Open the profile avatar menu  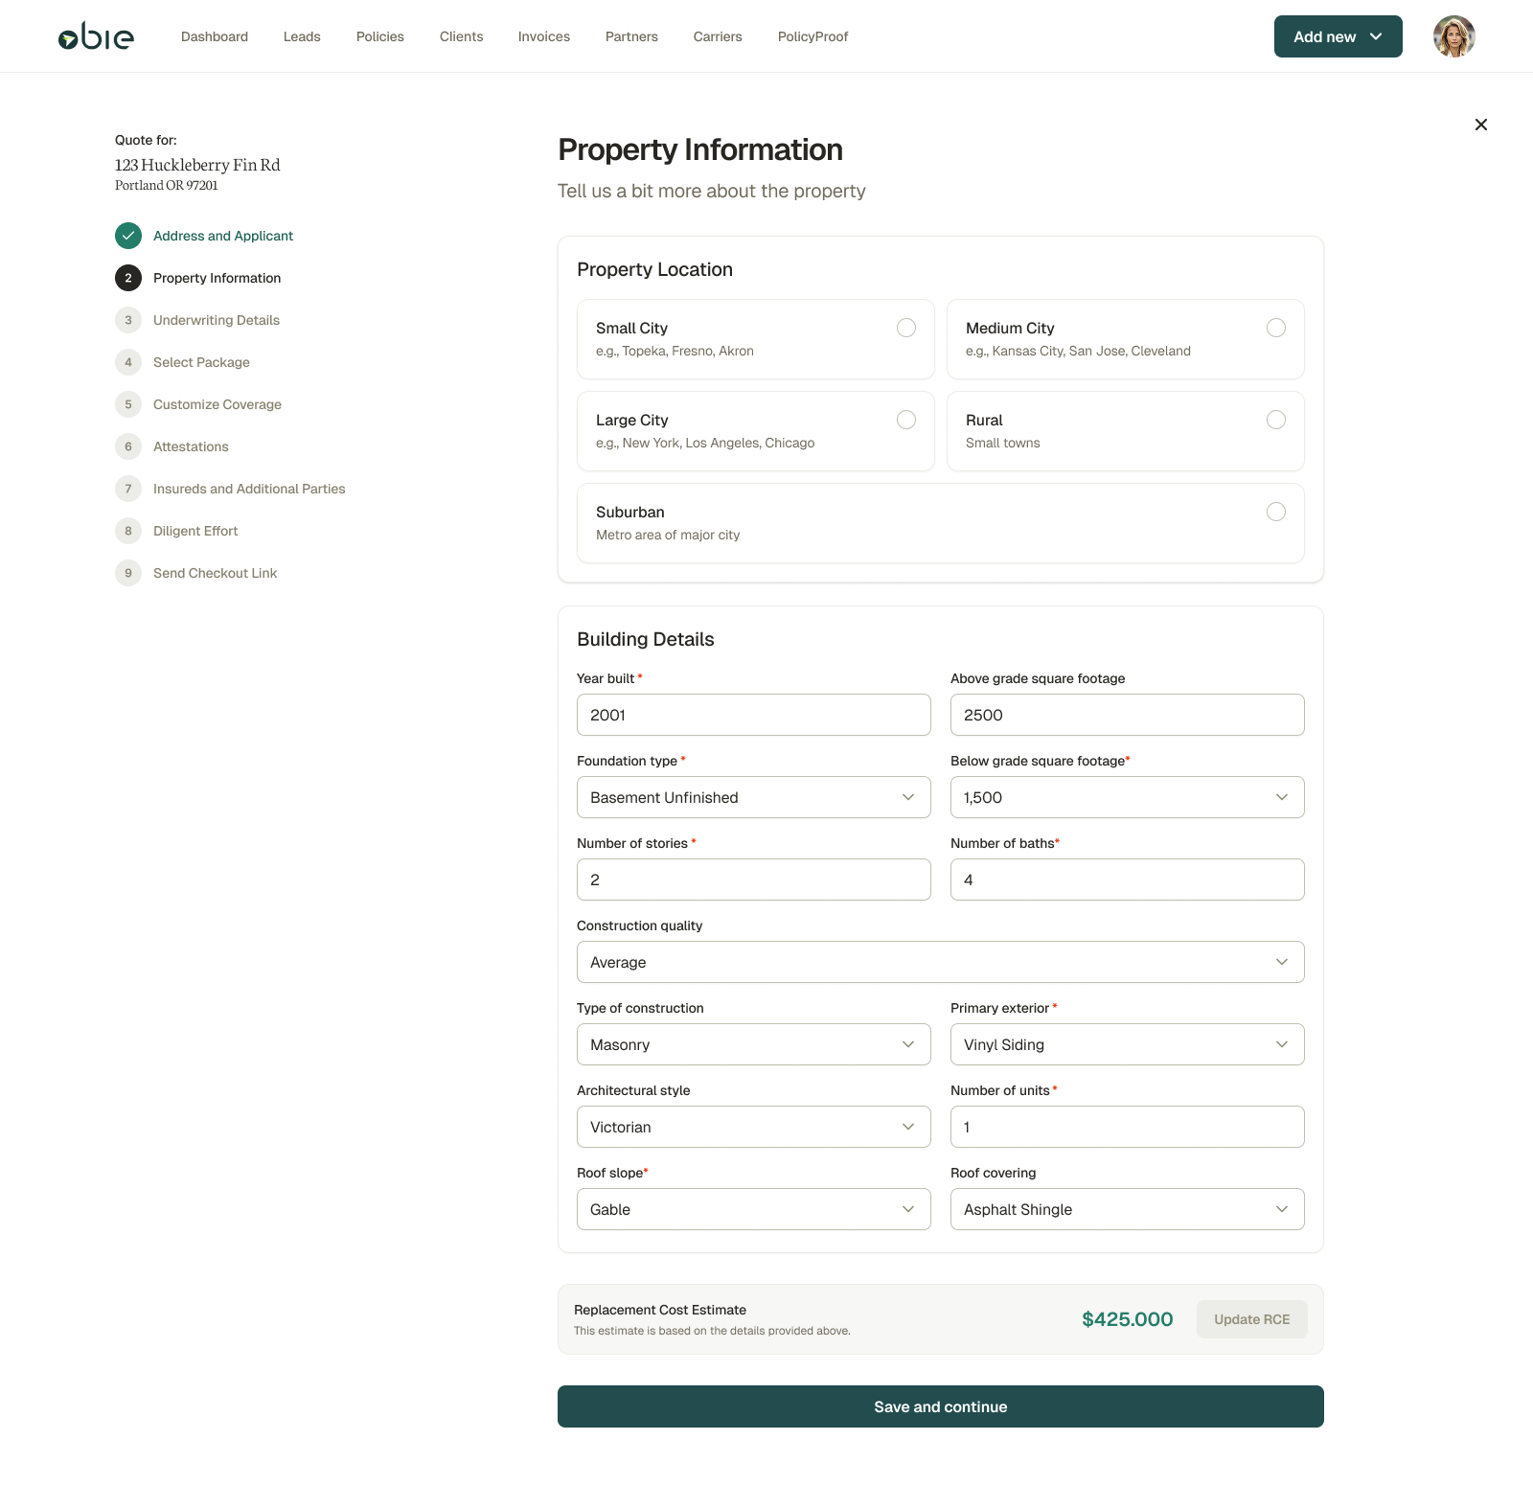point(1453,36)
